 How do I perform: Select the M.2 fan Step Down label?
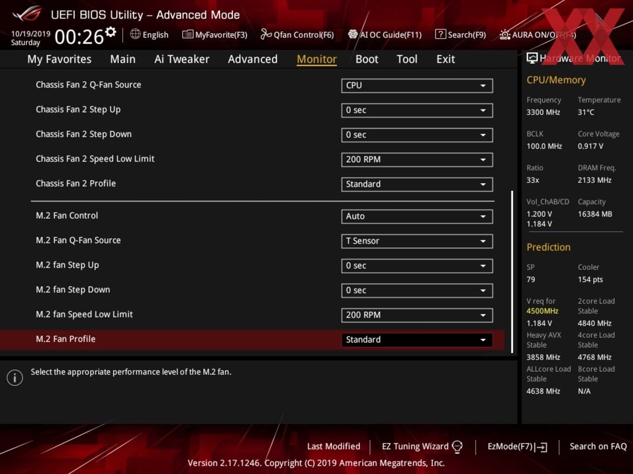(73, 290)
